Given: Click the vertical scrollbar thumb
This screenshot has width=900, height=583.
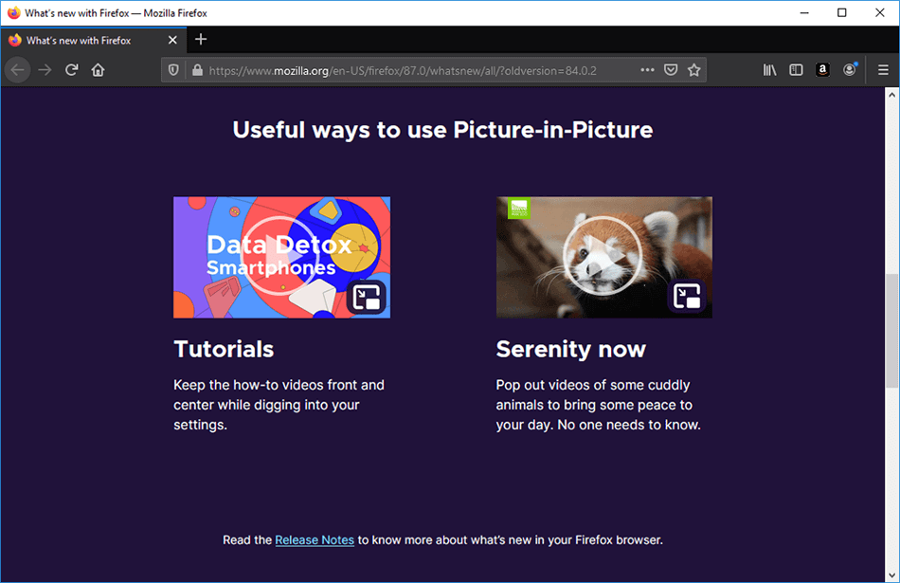Looking at the screenshot, I should (891, 331).
